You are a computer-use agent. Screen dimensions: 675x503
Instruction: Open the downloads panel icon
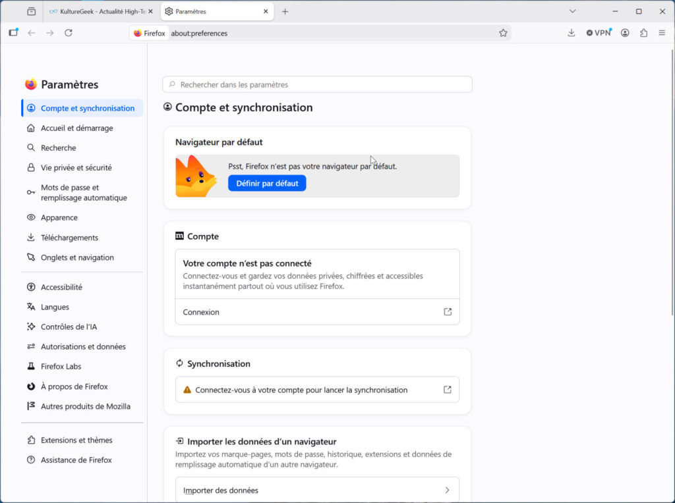click(x=572, y=33)
